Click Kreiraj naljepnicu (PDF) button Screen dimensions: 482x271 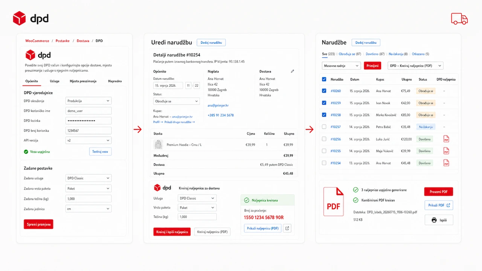[212, 232]
